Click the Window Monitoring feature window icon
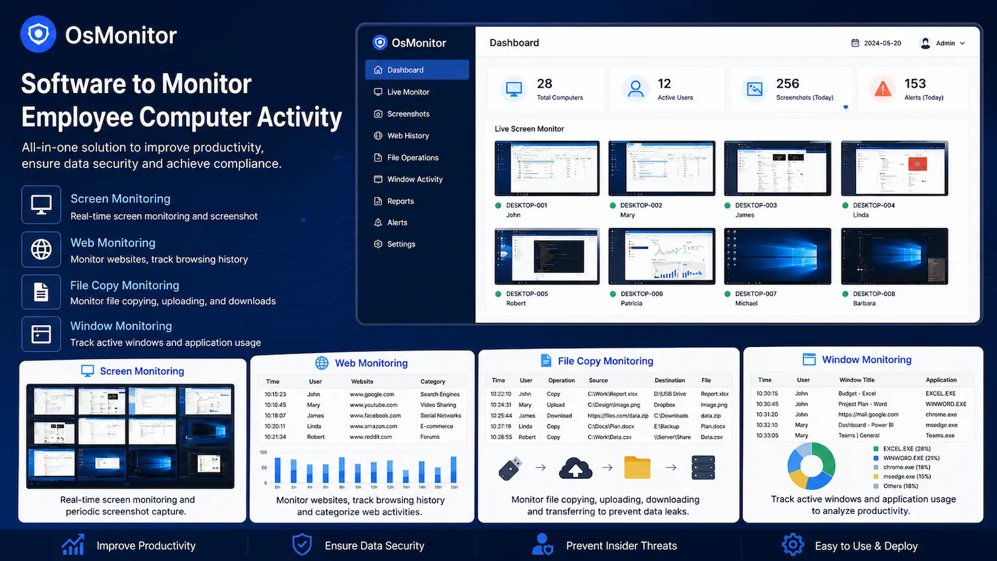 [41, 334]
